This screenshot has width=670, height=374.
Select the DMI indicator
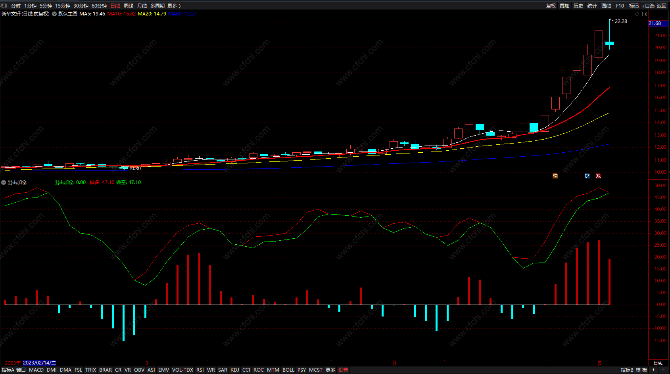52,370
